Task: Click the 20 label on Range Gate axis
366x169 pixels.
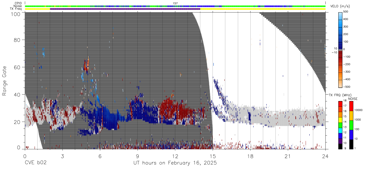Action: [x=17, y=122]
